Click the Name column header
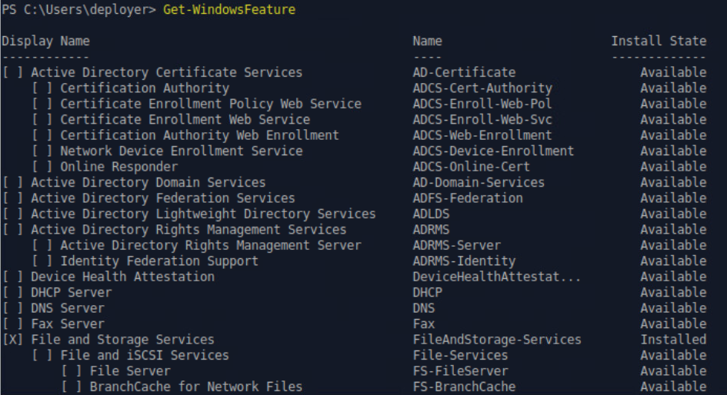The image size is (727, 395). [427, 41]
